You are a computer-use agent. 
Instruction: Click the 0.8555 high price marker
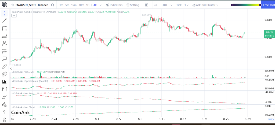click(x=146, y=15)
